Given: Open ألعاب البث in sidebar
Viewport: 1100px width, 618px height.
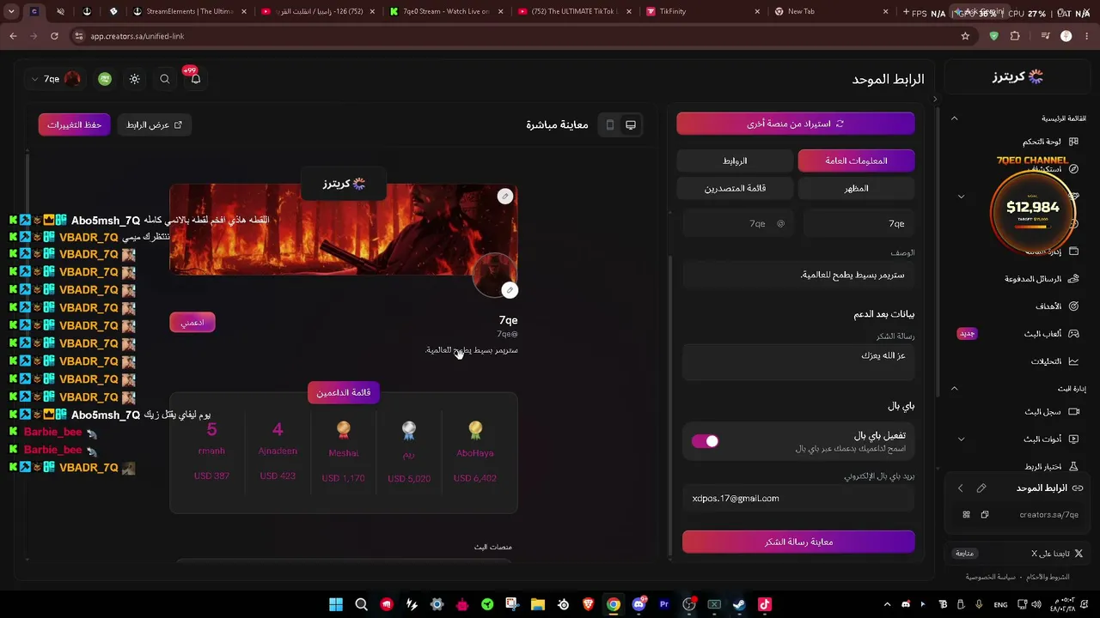Looking at the screenshot, I should 1051,334.
